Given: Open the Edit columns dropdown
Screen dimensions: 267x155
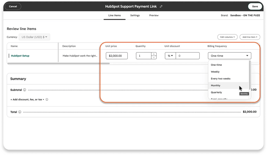Looking at the screenshot, I should (227, 37).
